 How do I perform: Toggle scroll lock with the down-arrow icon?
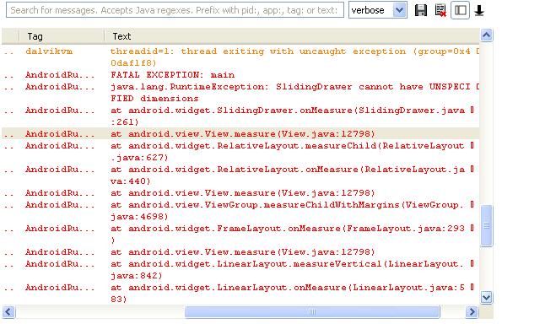(479, 10)
